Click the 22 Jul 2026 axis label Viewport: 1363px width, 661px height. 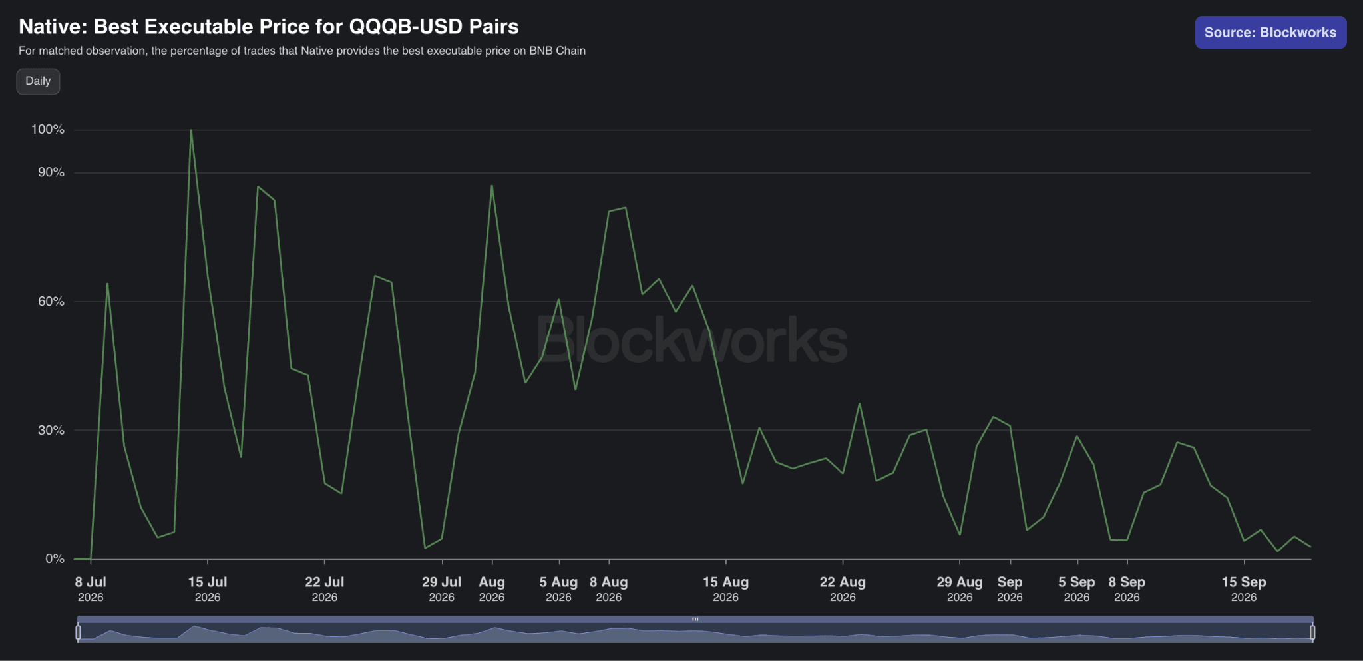324,589
